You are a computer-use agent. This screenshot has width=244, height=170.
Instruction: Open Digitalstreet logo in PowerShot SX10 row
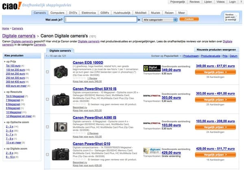[x=152, y=96]
